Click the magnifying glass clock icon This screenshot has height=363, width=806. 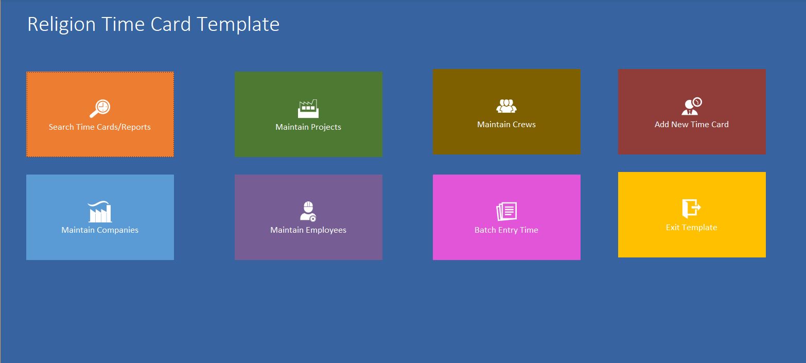tap(100, 109)
